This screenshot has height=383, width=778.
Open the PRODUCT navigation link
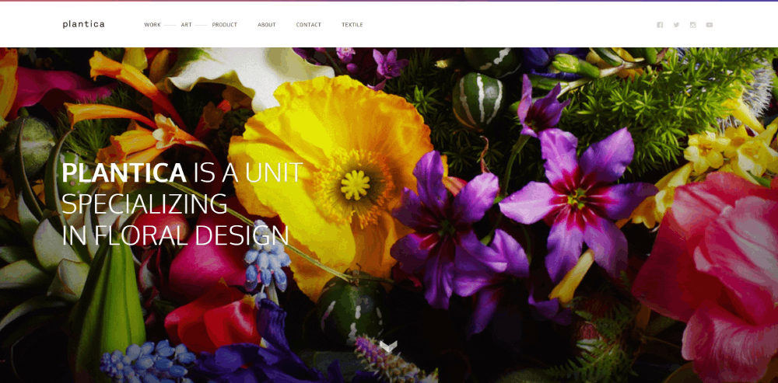tap(224, 25)
